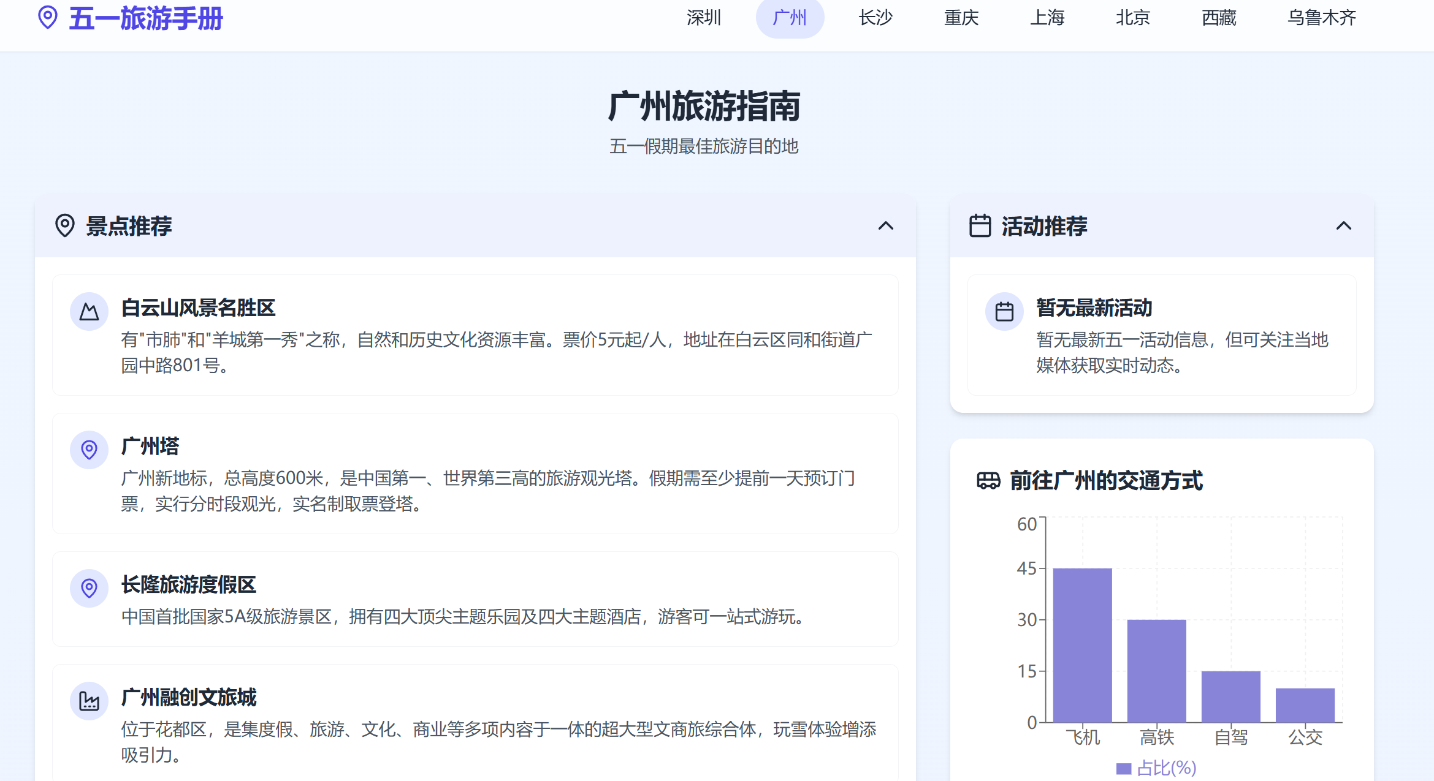Click the factory icon beside 广州融创文旅城

click(x=89, y=701)
